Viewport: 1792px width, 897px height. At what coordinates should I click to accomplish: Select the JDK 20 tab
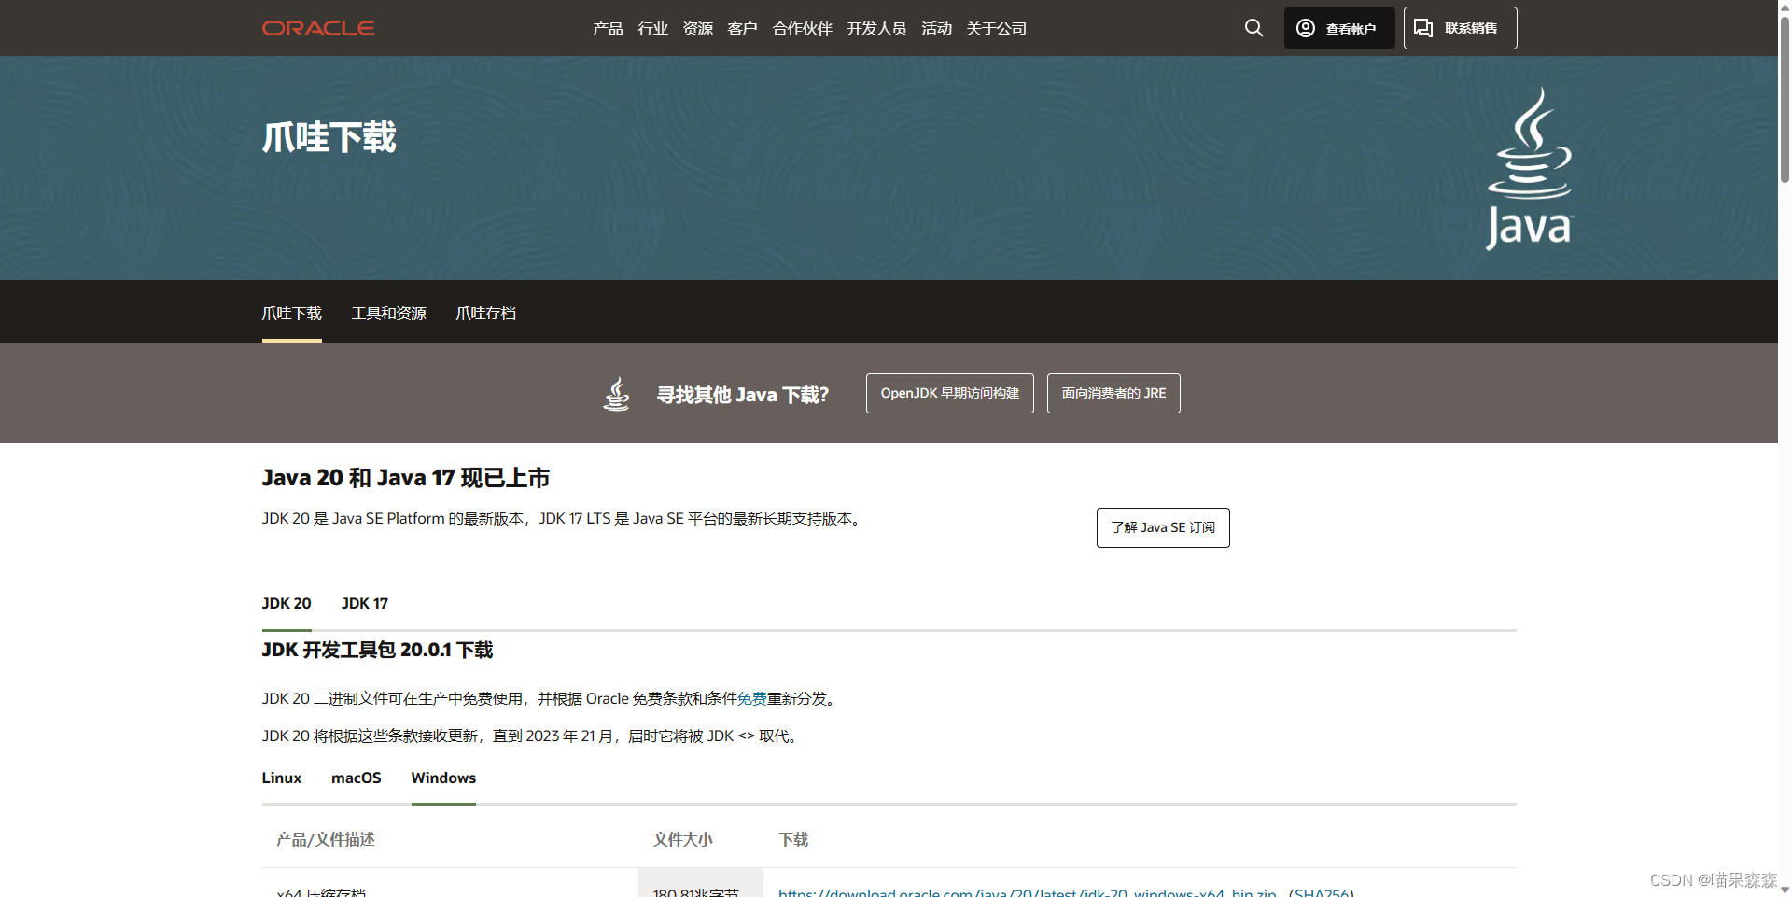click(x=287, y=604)
